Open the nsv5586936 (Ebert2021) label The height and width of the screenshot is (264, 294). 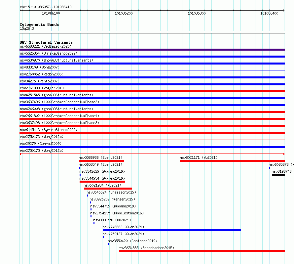tap(100, 157)
